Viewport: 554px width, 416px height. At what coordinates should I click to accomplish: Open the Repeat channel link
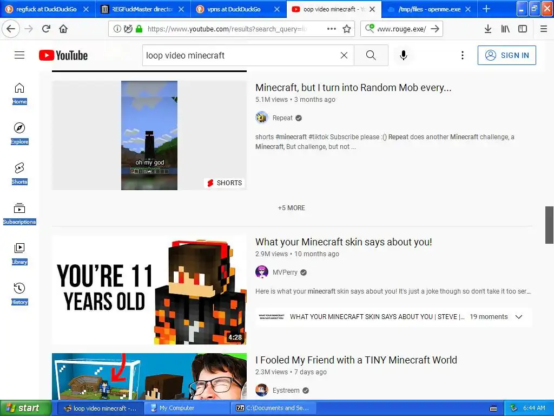(x=282, y=118)
